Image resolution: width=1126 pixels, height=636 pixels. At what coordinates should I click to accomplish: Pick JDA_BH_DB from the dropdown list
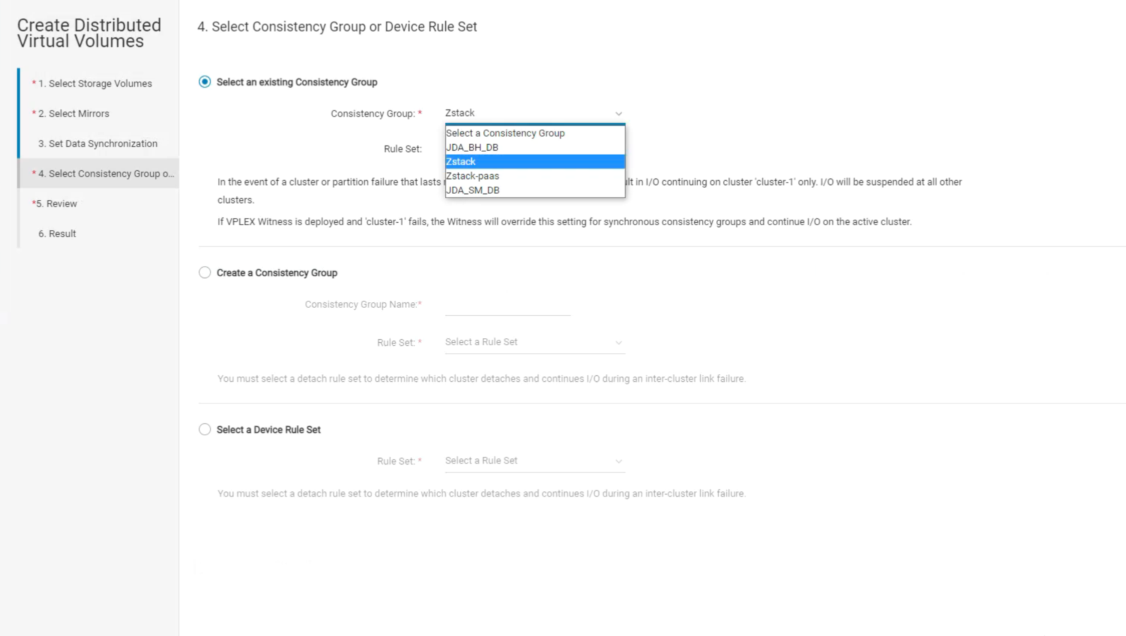(472, 148)
